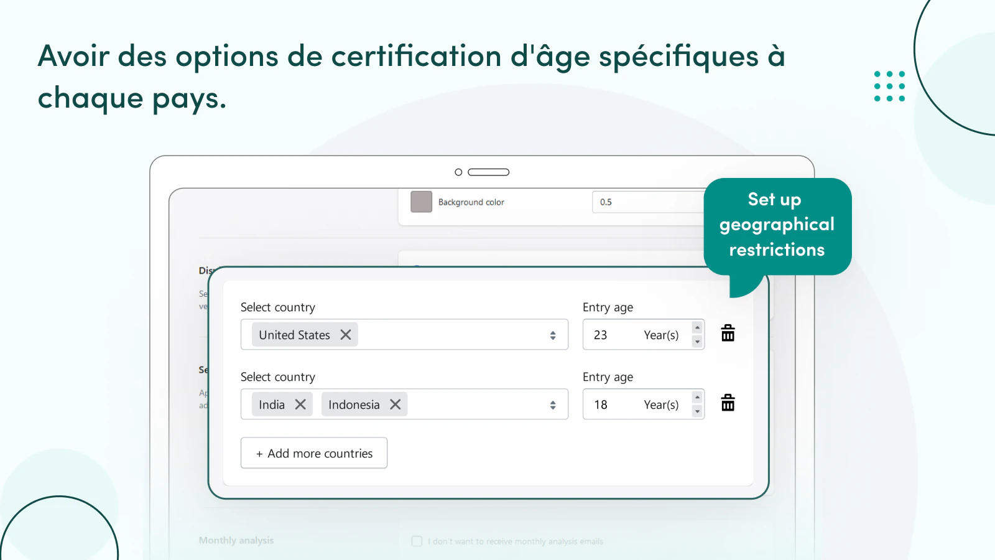The image size is (995, 560).
Task: Delete the India and Indonesia row
Action: [x=728, y=403]
